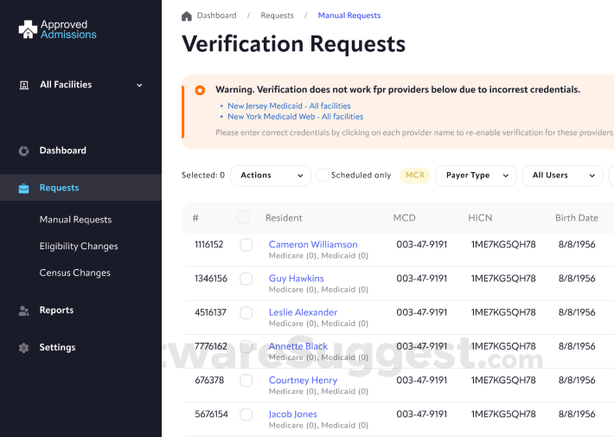Viewport: 614px width, 437px height.
Task: Expand the Payer Type dropdown
Action: pos(476,176)
